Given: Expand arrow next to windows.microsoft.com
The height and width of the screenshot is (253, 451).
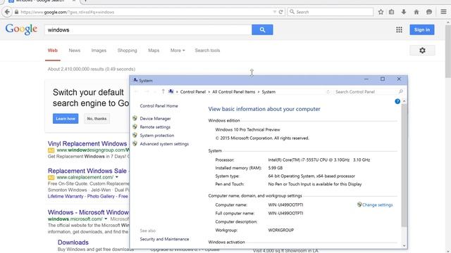Looking at the screenshot, I should [x=106, y=219].
